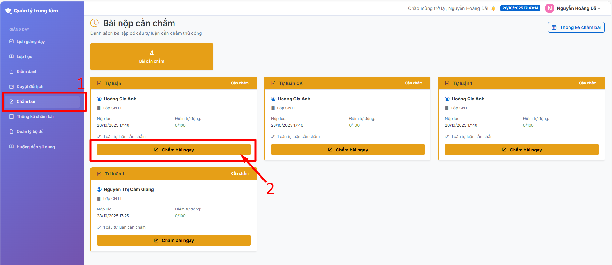Click the Điểm danh clipboard icon
Image resolution: width=612 pixels, height=265 pixels.
coord(12,71)
